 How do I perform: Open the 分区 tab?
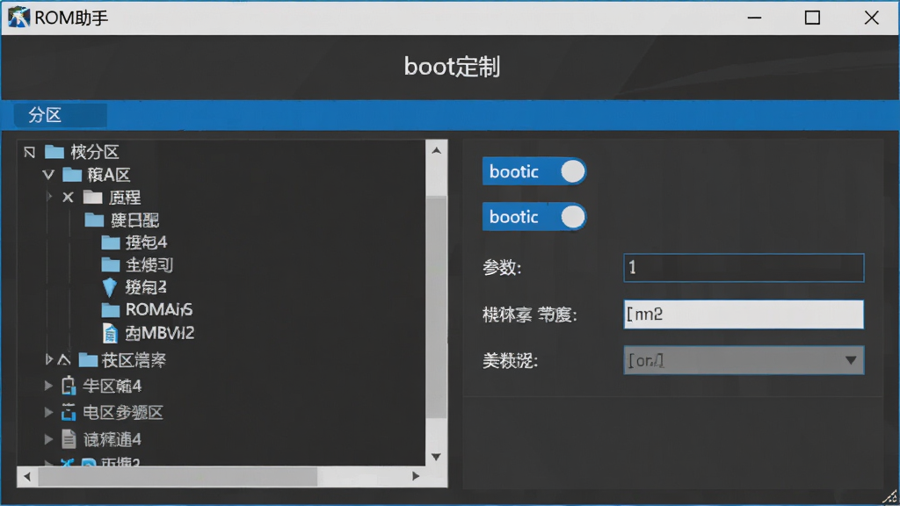61,115
